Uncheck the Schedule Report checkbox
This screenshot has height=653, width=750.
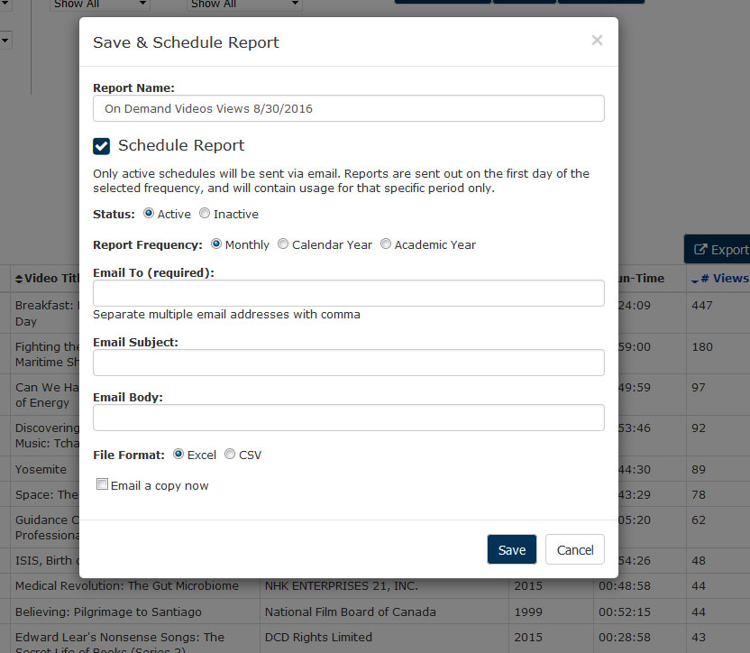(101, 146)
